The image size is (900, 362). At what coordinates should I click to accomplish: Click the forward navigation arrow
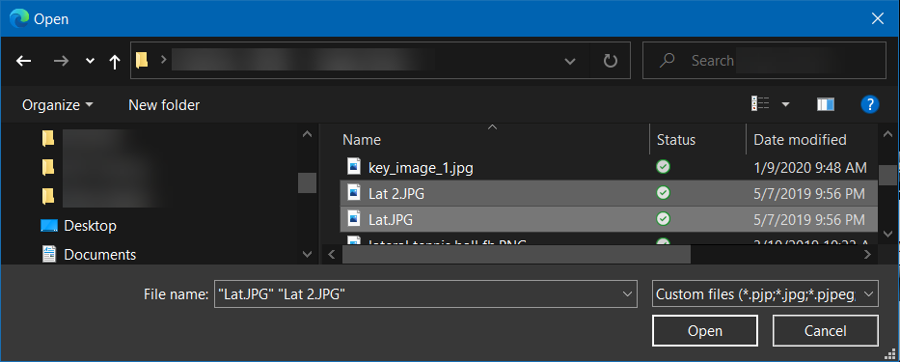[x=60, y=61]
